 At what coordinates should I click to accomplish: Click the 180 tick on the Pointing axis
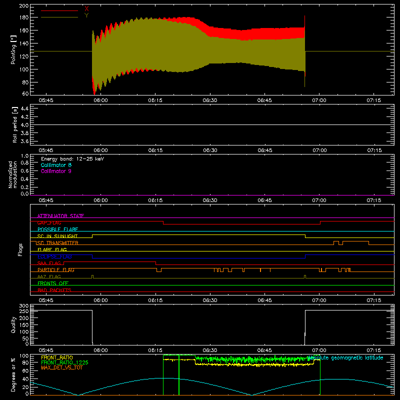(x=23, y=17)
